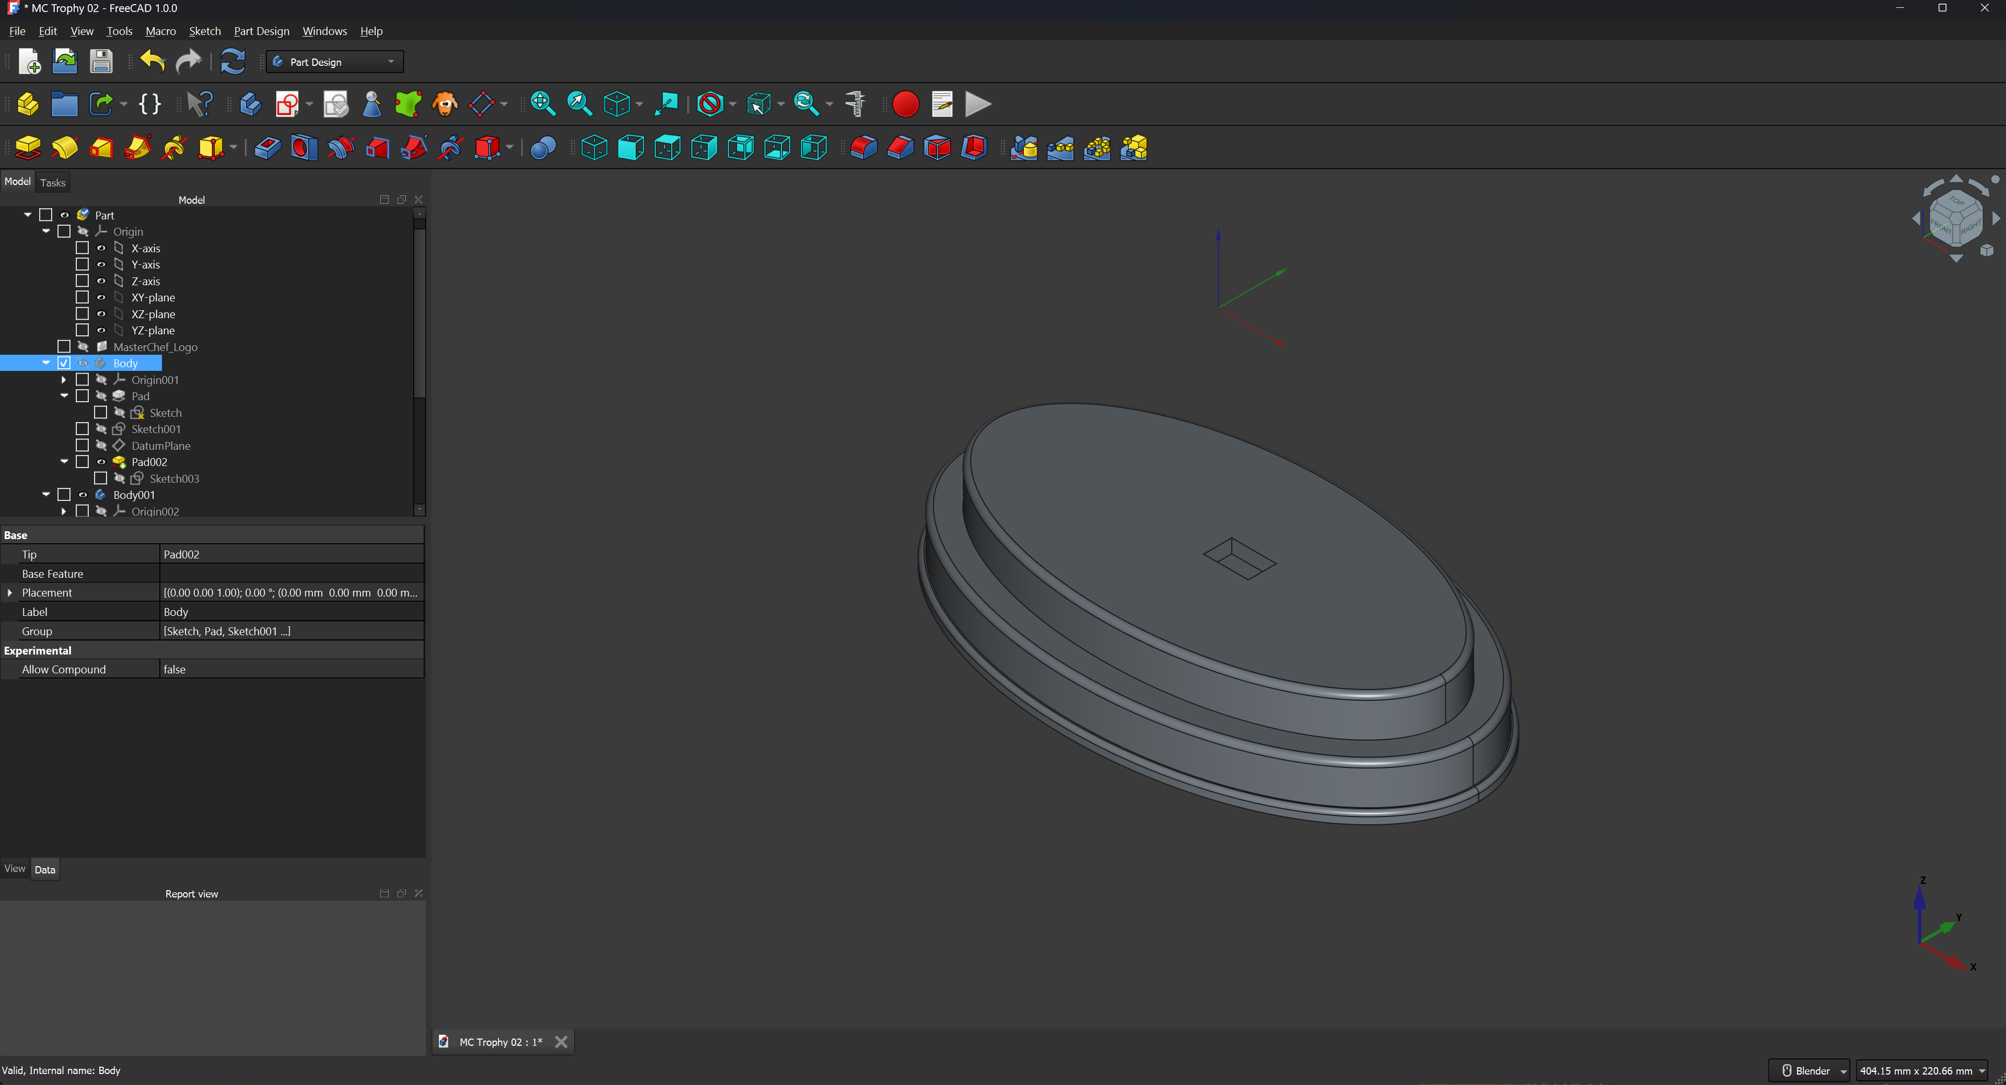Click the Measure caliper icon
Screen dimensions: 2006x1085
pyautogui.click(x=855, y=103)
